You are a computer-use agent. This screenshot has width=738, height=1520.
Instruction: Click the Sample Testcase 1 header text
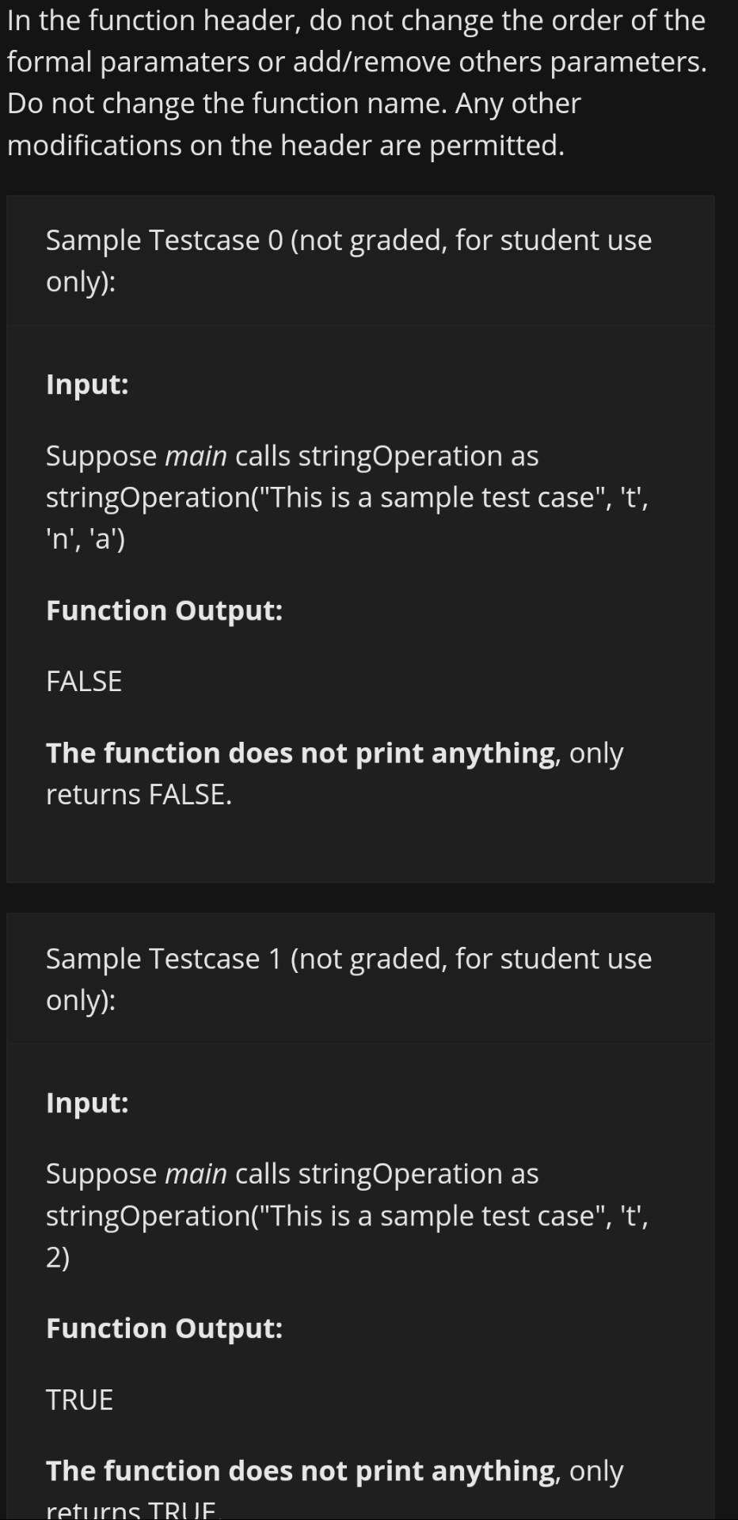pyautogui.click(x=348, y=978)
